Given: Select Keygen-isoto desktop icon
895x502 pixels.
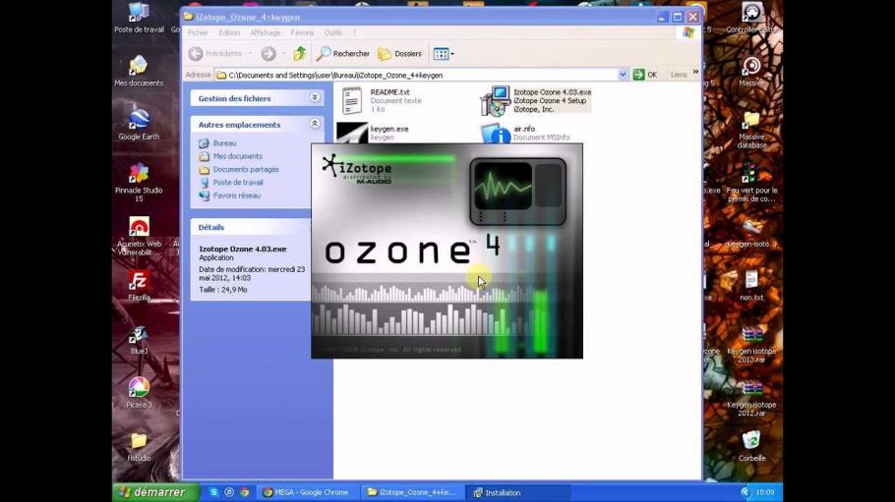Looking at the screenshot, I should click(751, 233).
